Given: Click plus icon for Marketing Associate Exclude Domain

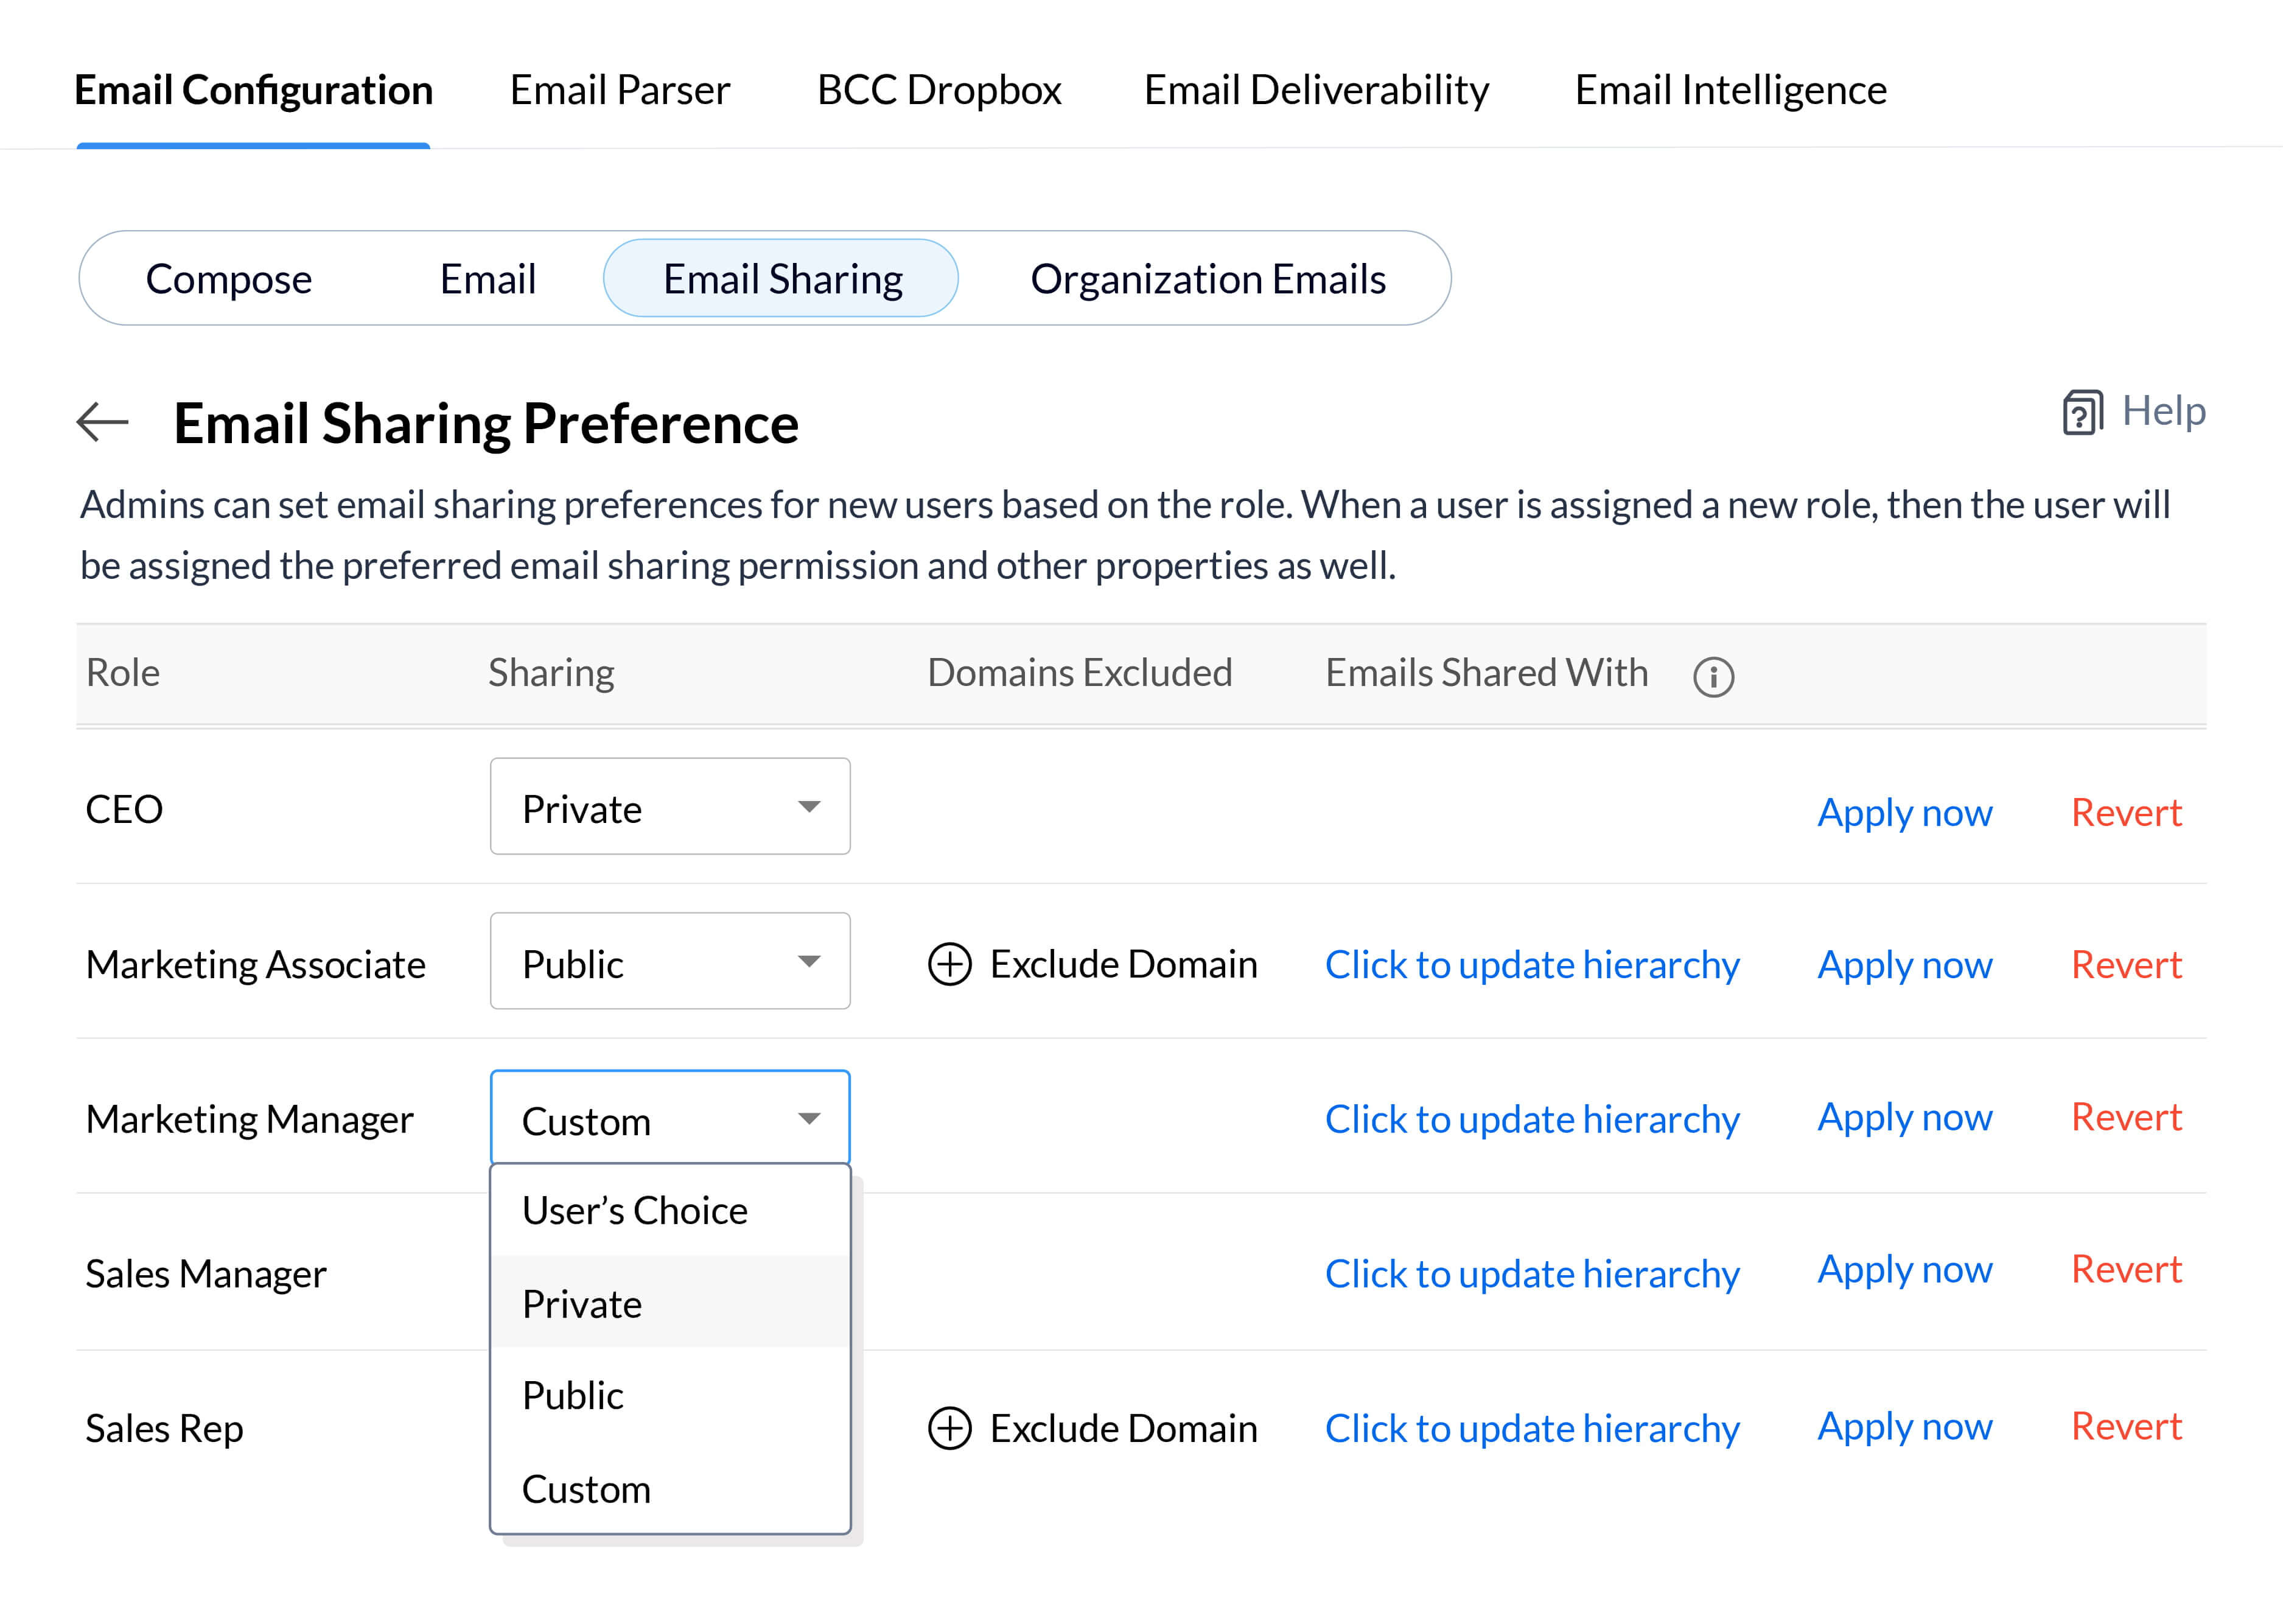Looking at the screenshot, I should pyautogui.click(x=949, y=964).
